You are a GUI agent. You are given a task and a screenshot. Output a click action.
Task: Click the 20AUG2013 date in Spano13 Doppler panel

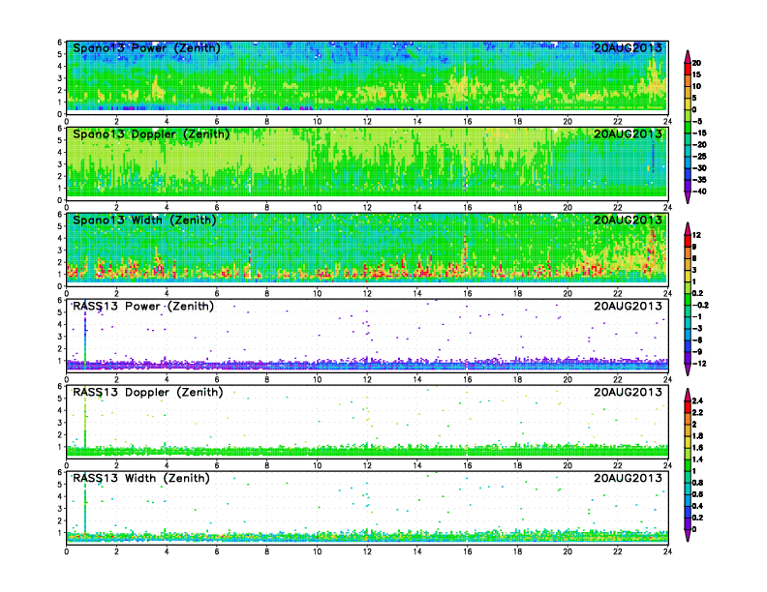(x=628, y=133)
